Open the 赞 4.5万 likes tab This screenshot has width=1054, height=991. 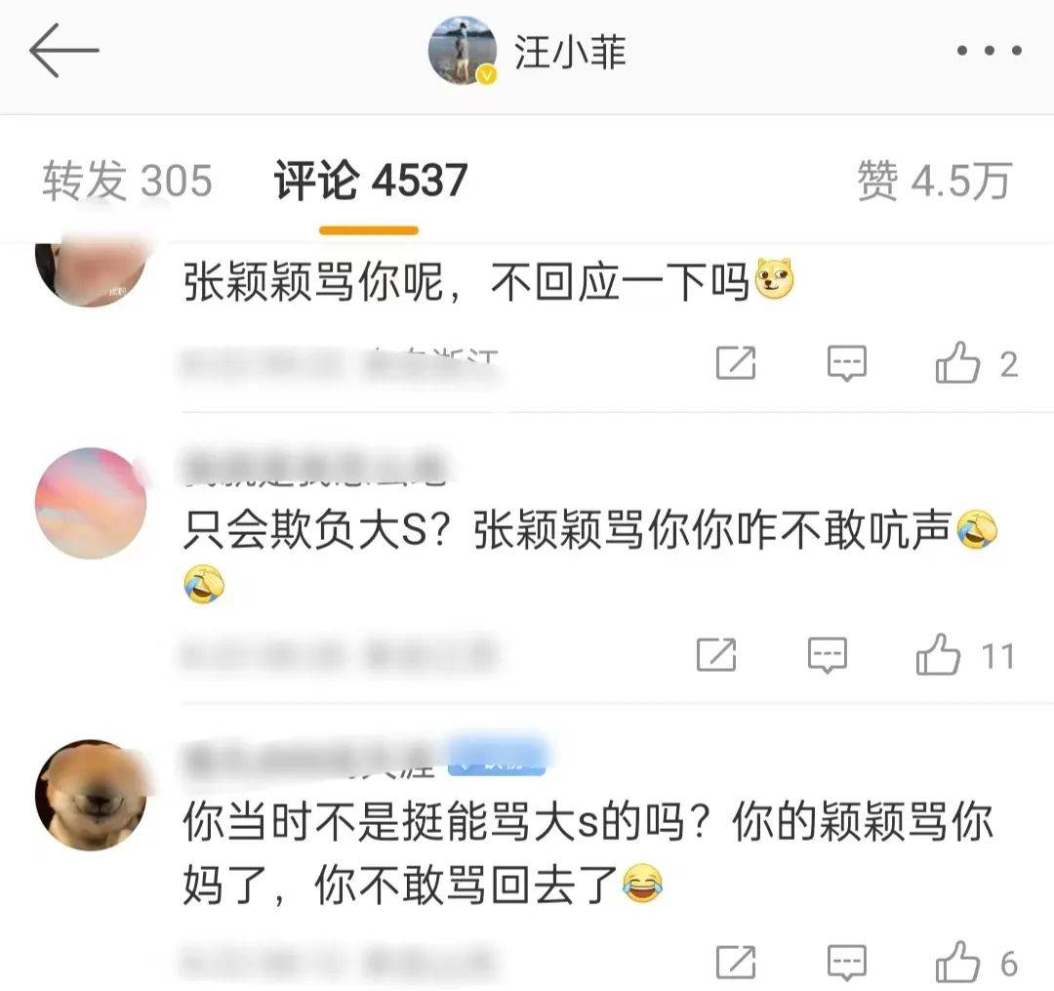tap(934, 181)
